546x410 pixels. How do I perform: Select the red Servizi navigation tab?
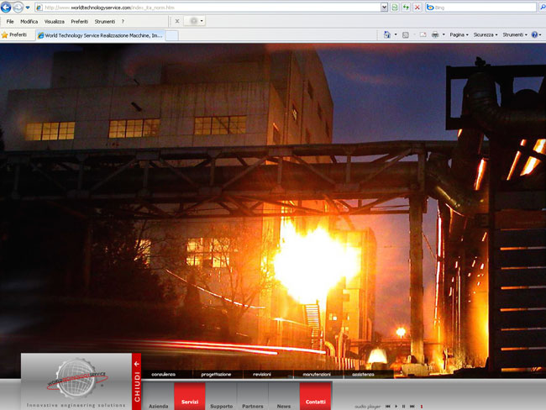(190, 397)
